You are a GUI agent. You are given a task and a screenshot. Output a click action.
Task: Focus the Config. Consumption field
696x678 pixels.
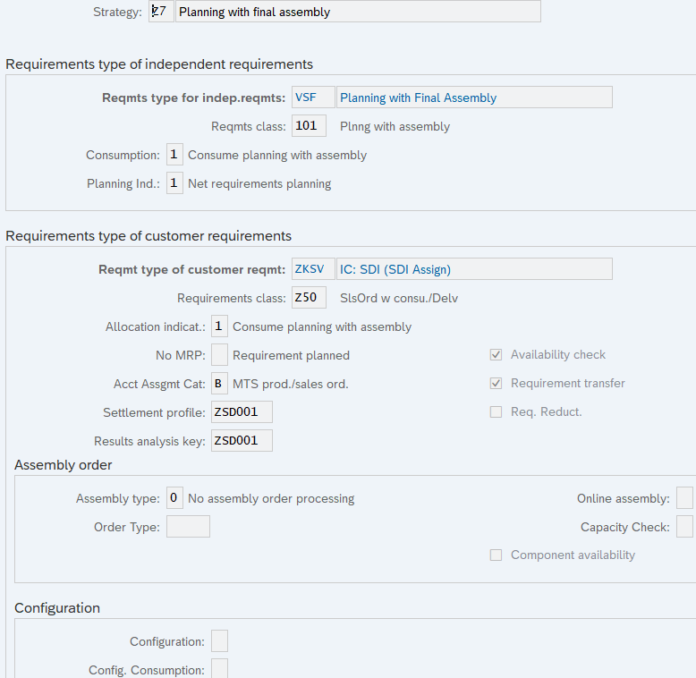219,670
